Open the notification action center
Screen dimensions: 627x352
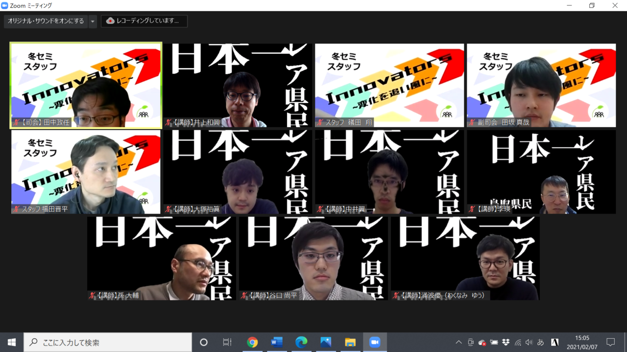(610, 342)
